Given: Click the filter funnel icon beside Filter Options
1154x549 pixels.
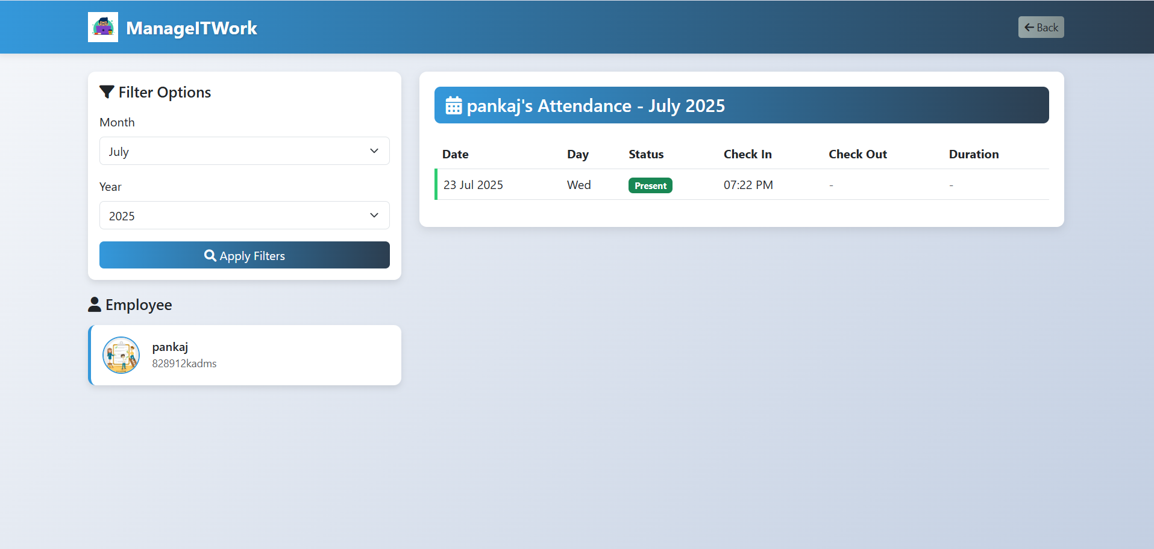Looking at the screenshot, I should [x=107, y=91].
